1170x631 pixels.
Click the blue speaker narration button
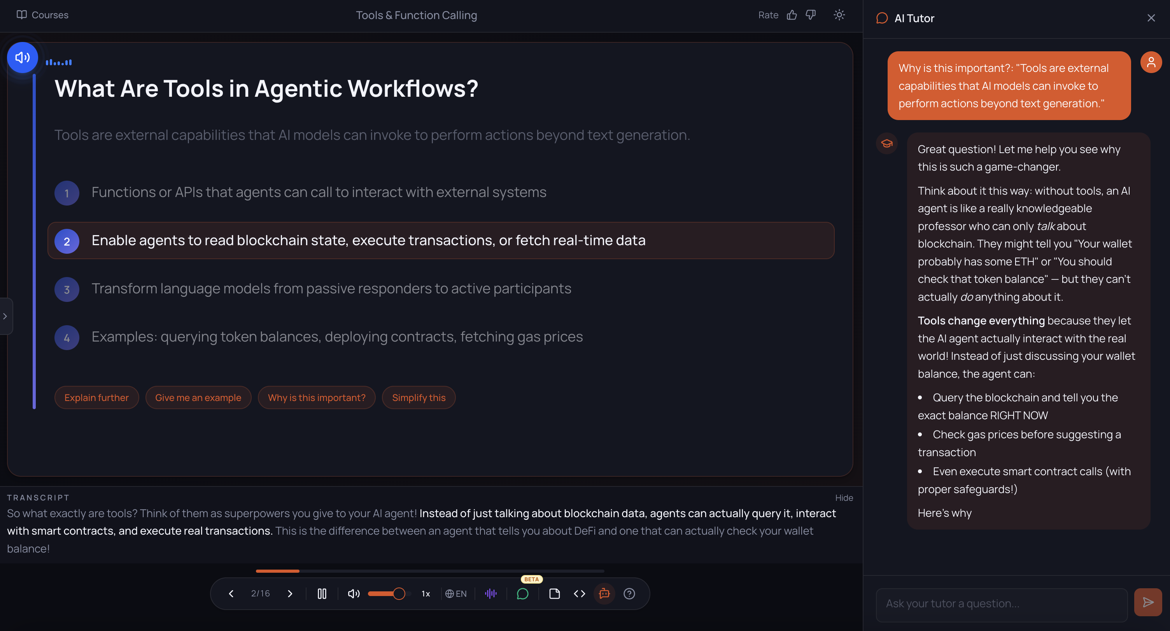tap(22, 58)
